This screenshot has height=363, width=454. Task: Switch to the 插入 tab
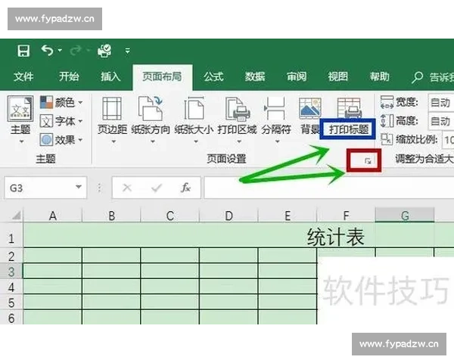[x=110, y=76]
